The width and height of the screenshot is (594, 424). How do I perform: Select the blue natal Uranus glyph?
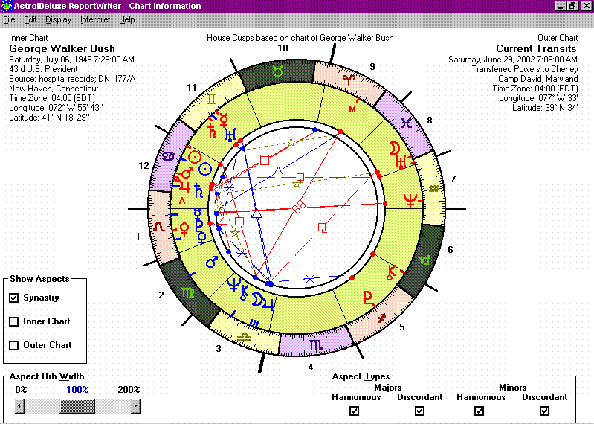pos(230,135)
